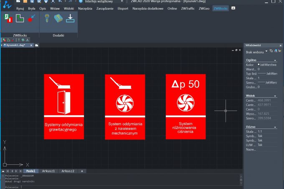This screenshot has width=284, height=189.
Task: Open the ZWGeo ribbon tab
Action: click(x=204, y=8)
